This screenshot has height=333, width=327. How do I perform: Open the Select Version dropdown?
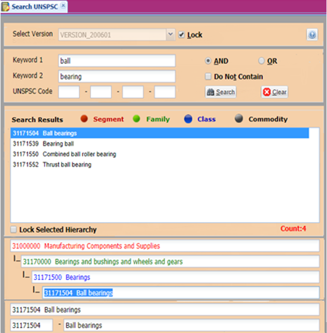(x=170, y=35)
